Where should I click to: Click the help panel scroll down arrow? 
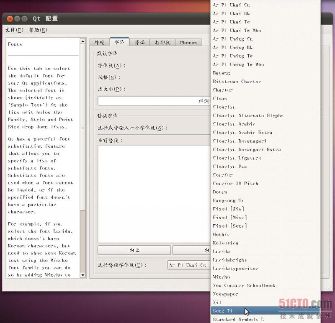83,275
